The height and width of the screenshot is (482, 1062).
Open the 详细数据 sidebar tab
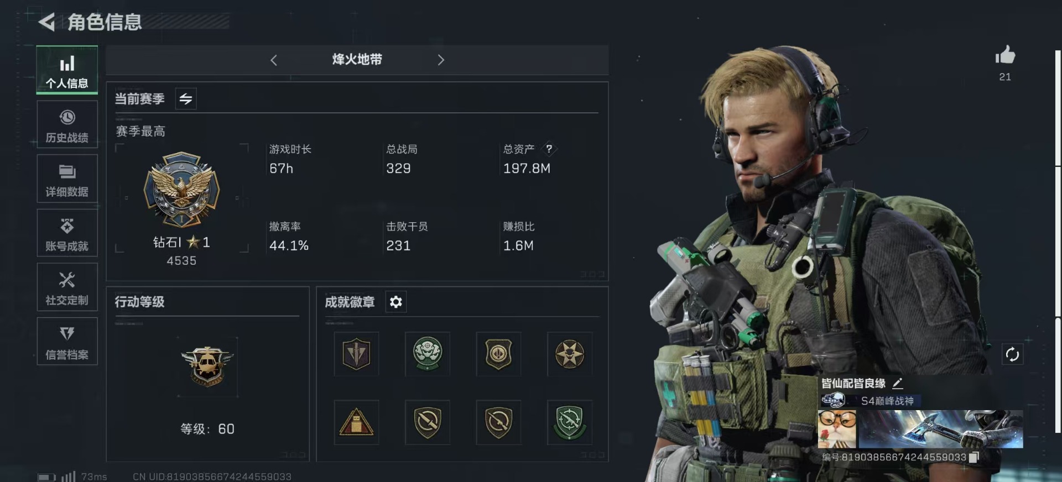(x=67, y=179)
